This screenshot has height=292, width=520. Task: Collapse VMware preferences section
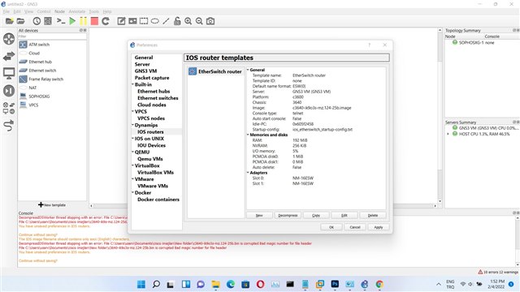(132, 179)
